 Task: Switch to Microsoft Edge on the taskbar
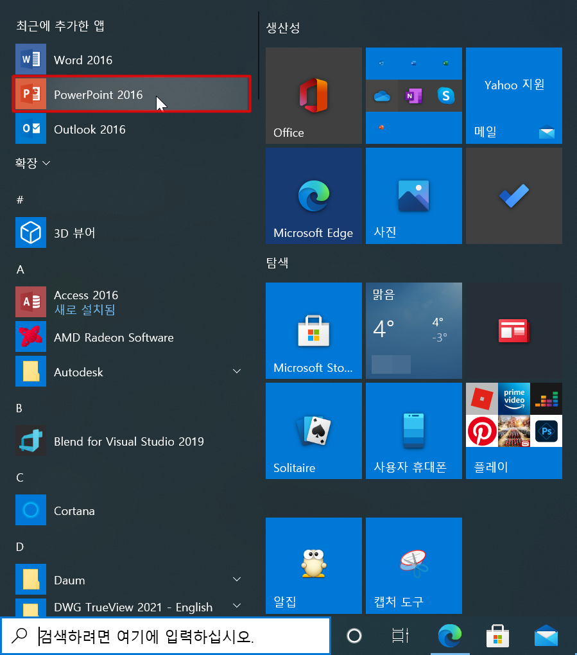(x=450, y=636)
